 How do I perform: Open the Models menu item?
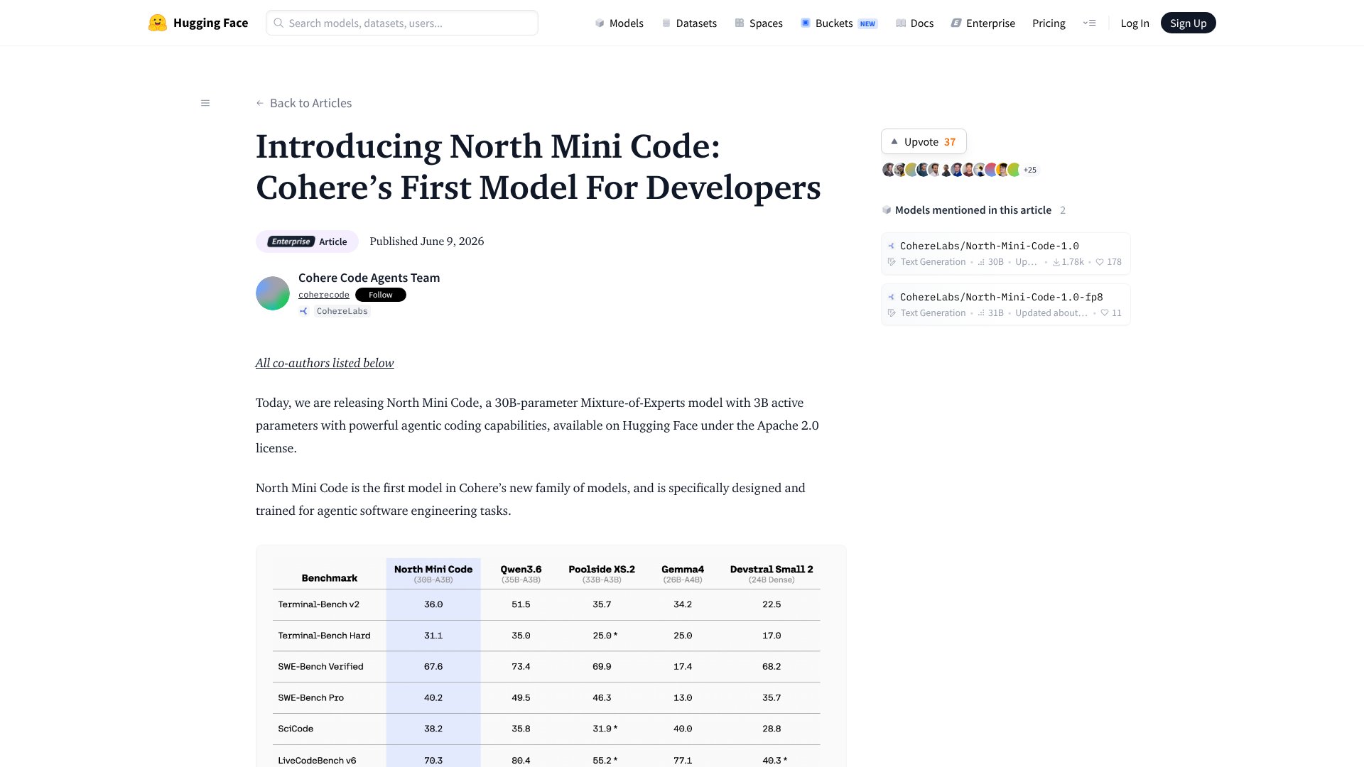[619, 23]
